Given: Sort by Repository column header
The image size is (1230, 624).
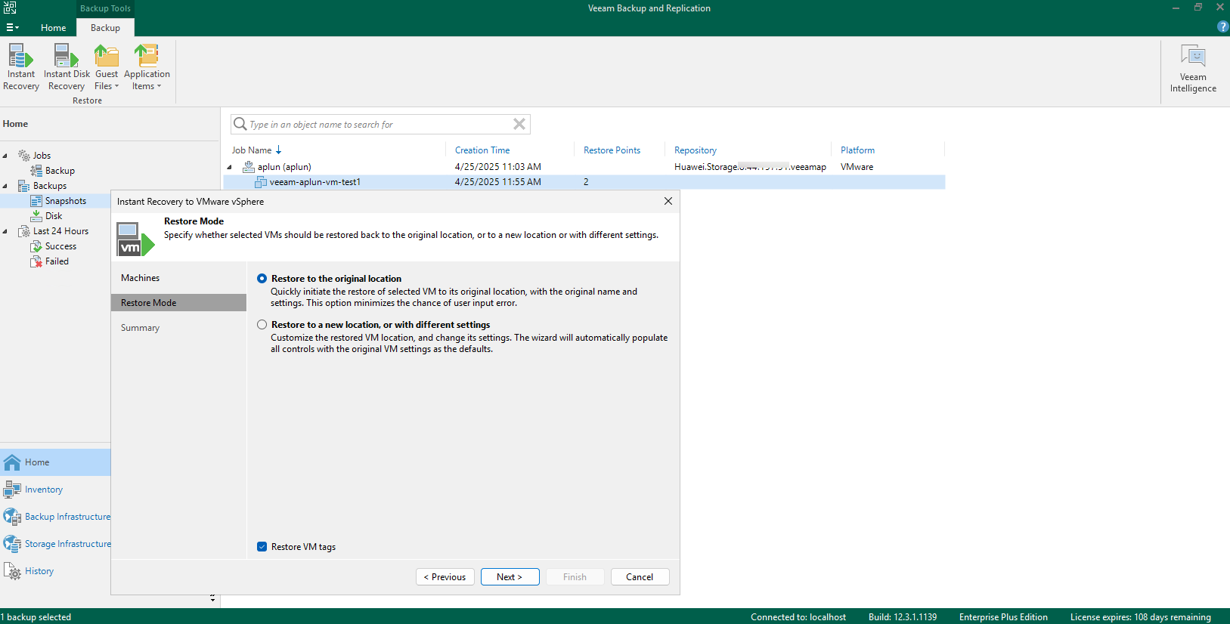Looking at the screenshot, I should [696, 150].
